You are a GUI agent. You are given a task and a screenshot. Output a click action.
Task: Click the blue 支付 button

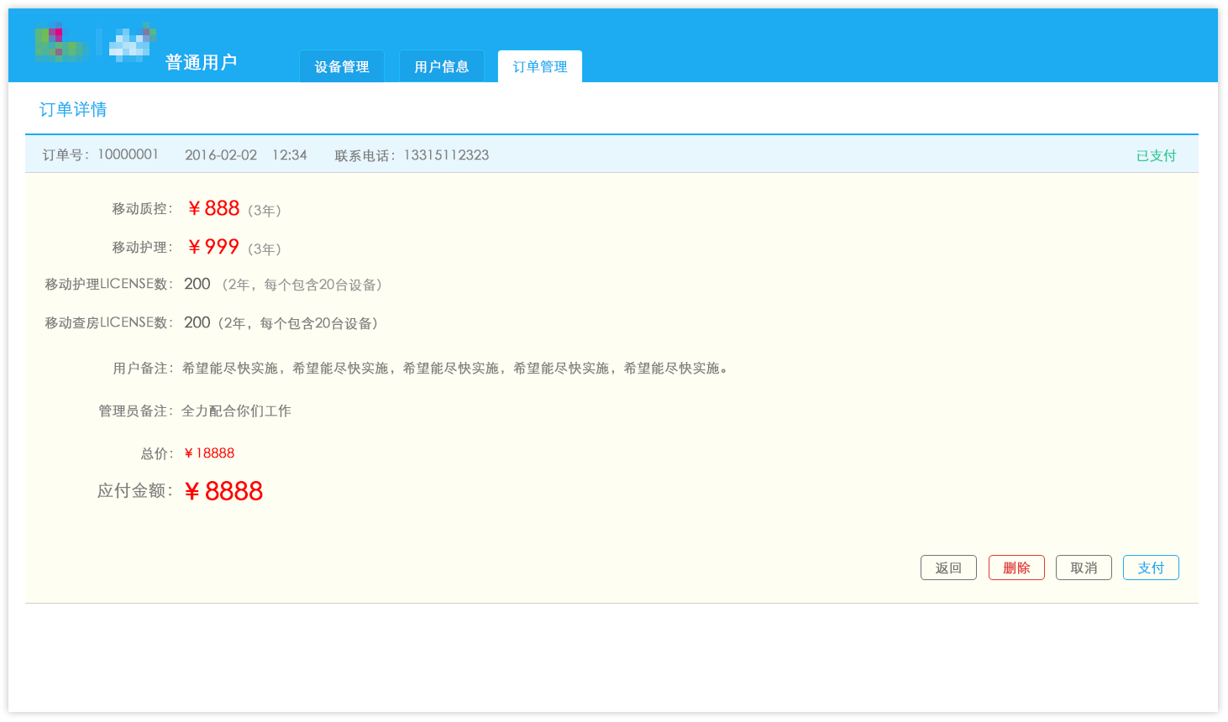coord(1151,568)
